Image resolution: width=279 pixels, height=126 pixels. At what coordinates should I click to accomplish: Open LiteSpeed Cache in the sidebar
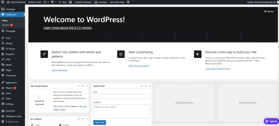(x=13, y=116)
